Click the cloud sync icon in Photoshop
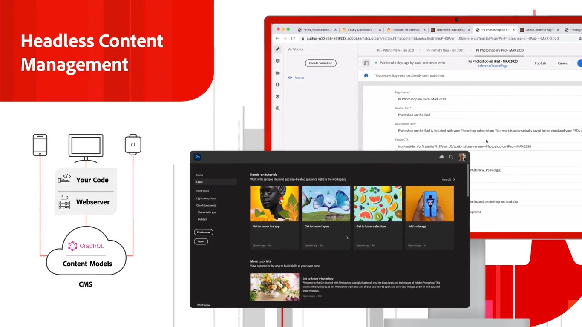The width and height of the screenshot is (582, 327). click(x=442, y=157)
